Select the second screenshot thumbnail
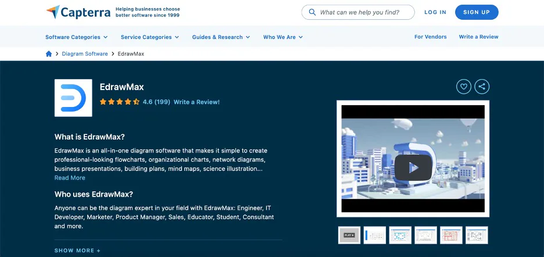Screen dimensions: 544x257 375,235
